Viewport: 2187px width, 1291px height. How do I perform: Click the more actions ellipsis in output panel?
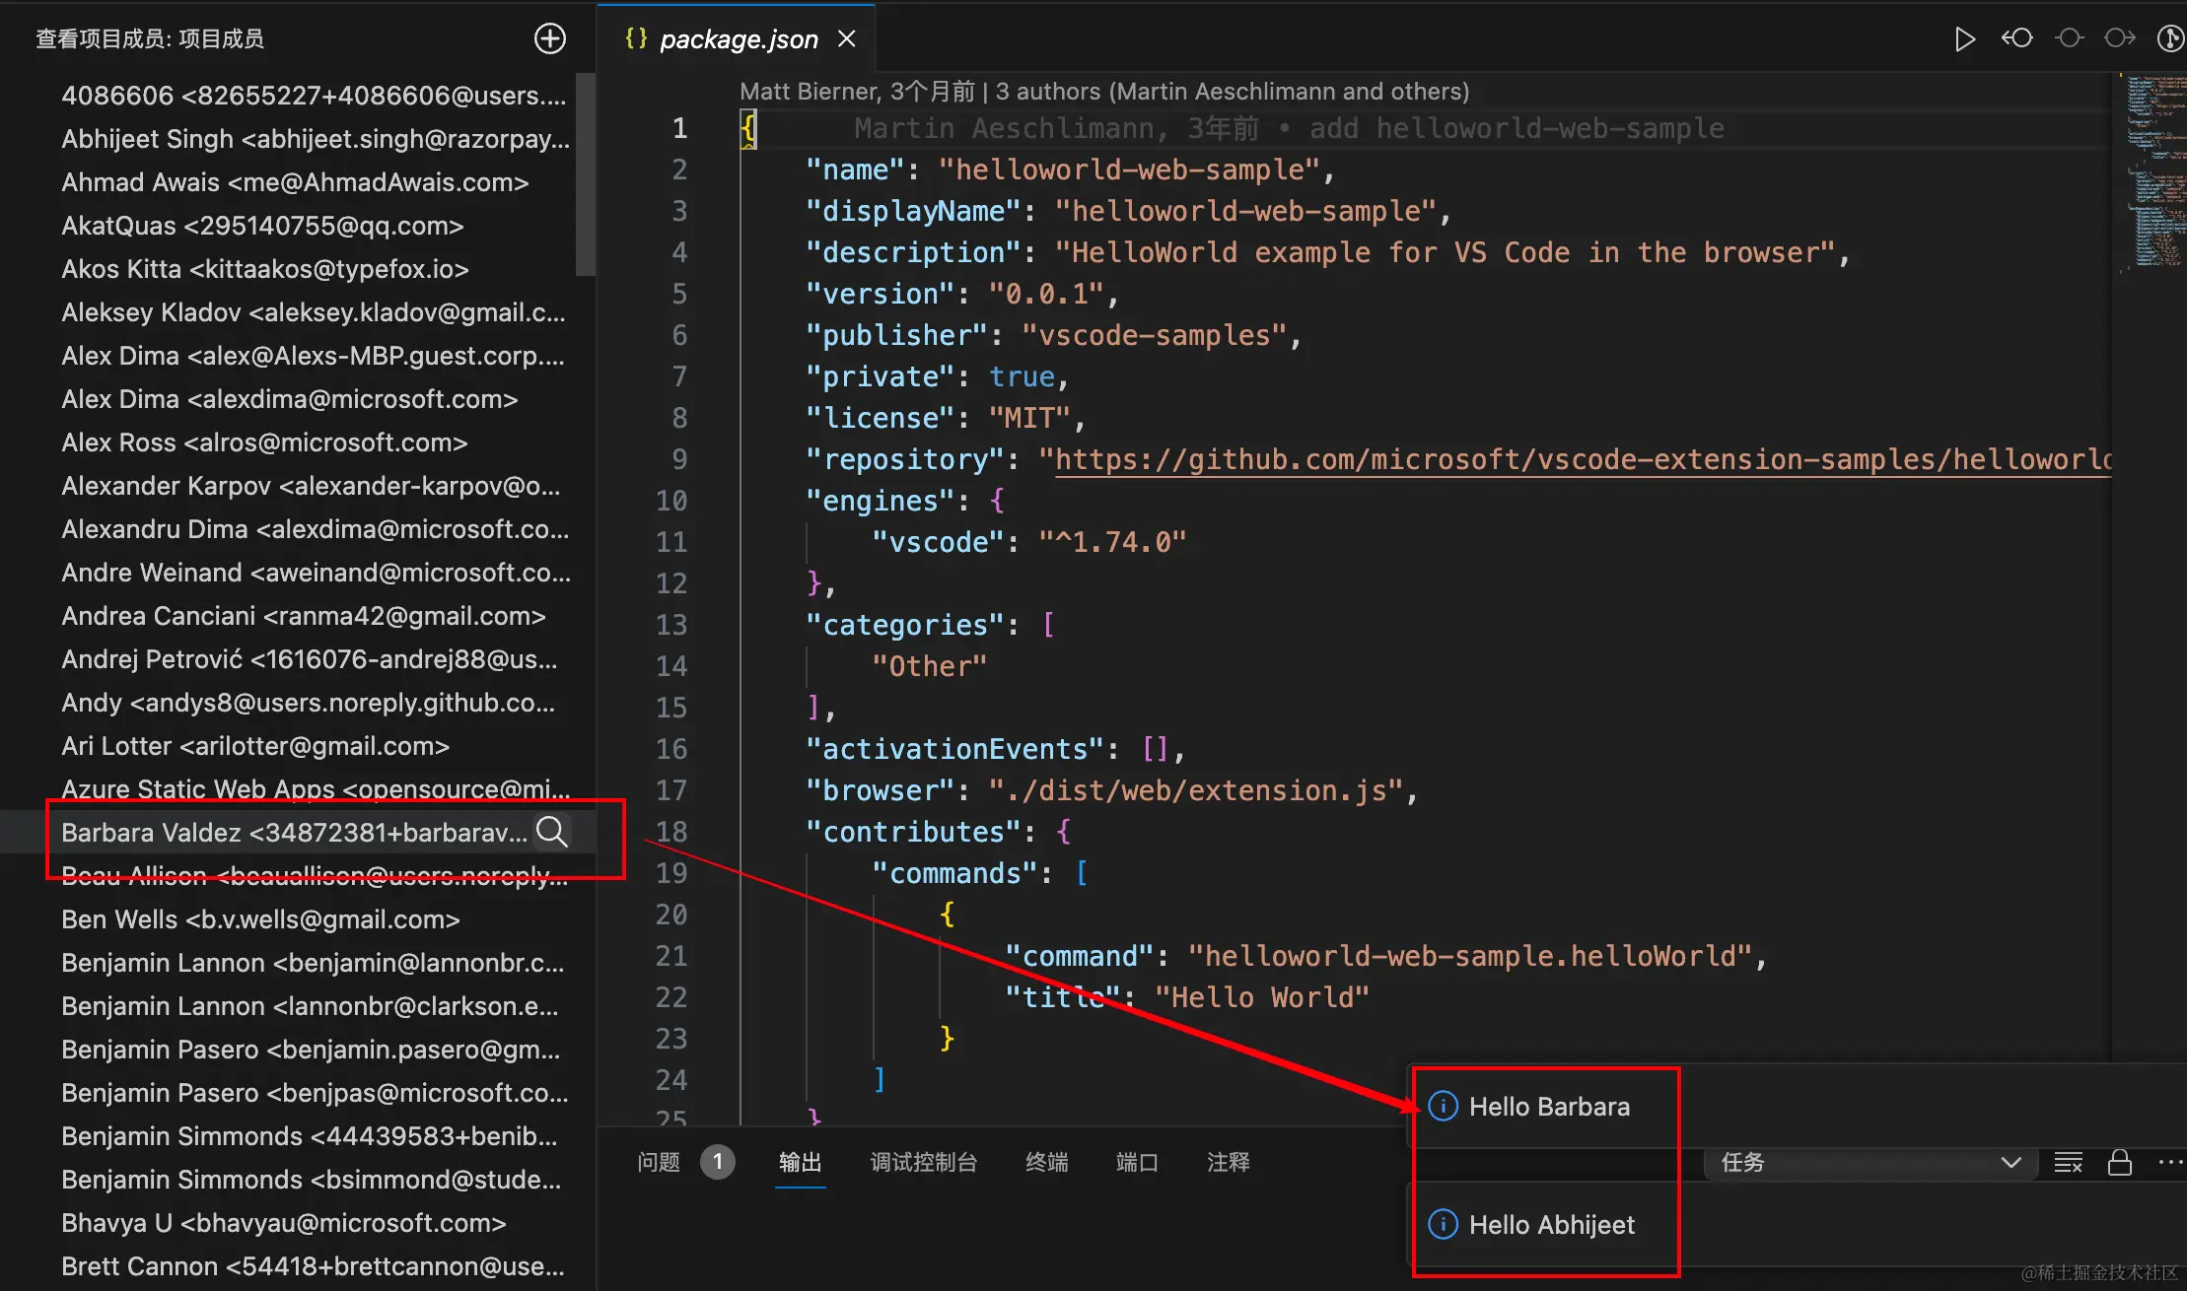2170,1163
